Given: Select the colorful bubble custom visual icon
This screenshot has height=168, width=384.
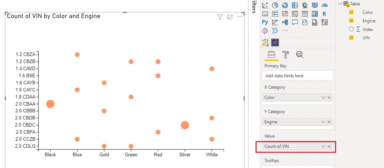Looking at the screenshot, I should [265, 43].
